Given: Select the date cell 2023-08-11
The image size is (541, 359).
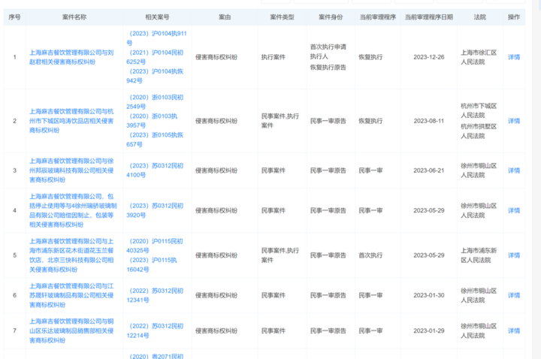Looking at the screenshot, I should (x=429, y=121).
